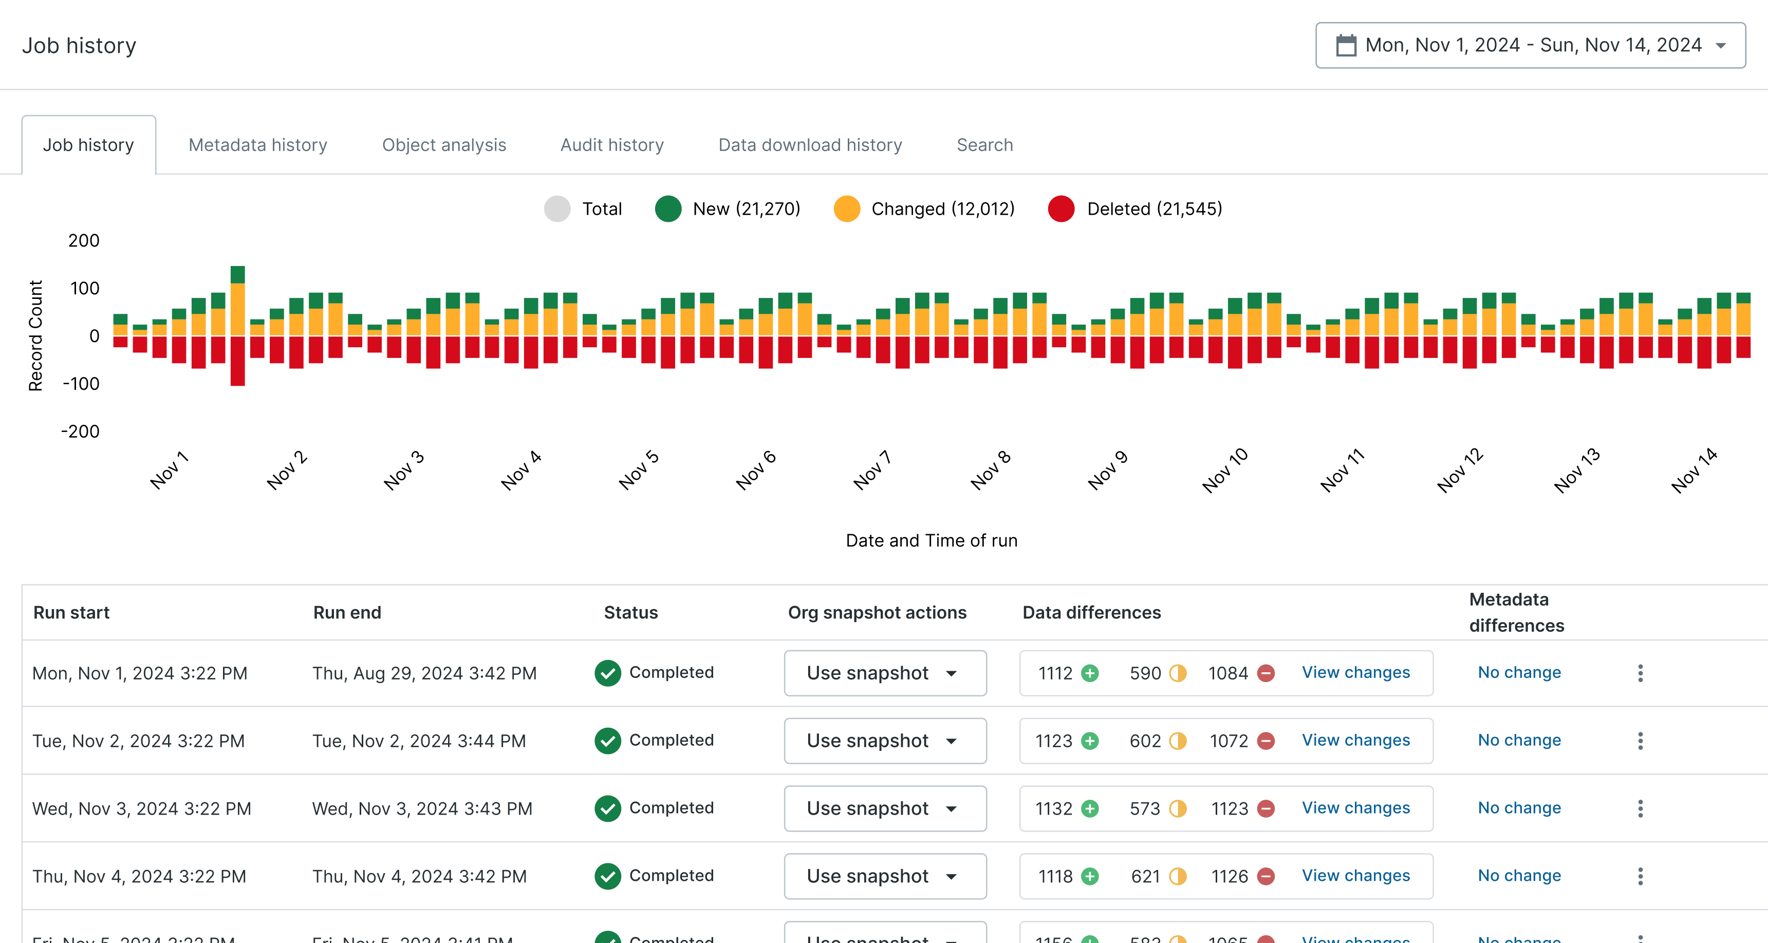Open kebab menu for Nov 1 run
Image resolution: width=1768 pixels, height=943 pixels.
click(1640, 673)
